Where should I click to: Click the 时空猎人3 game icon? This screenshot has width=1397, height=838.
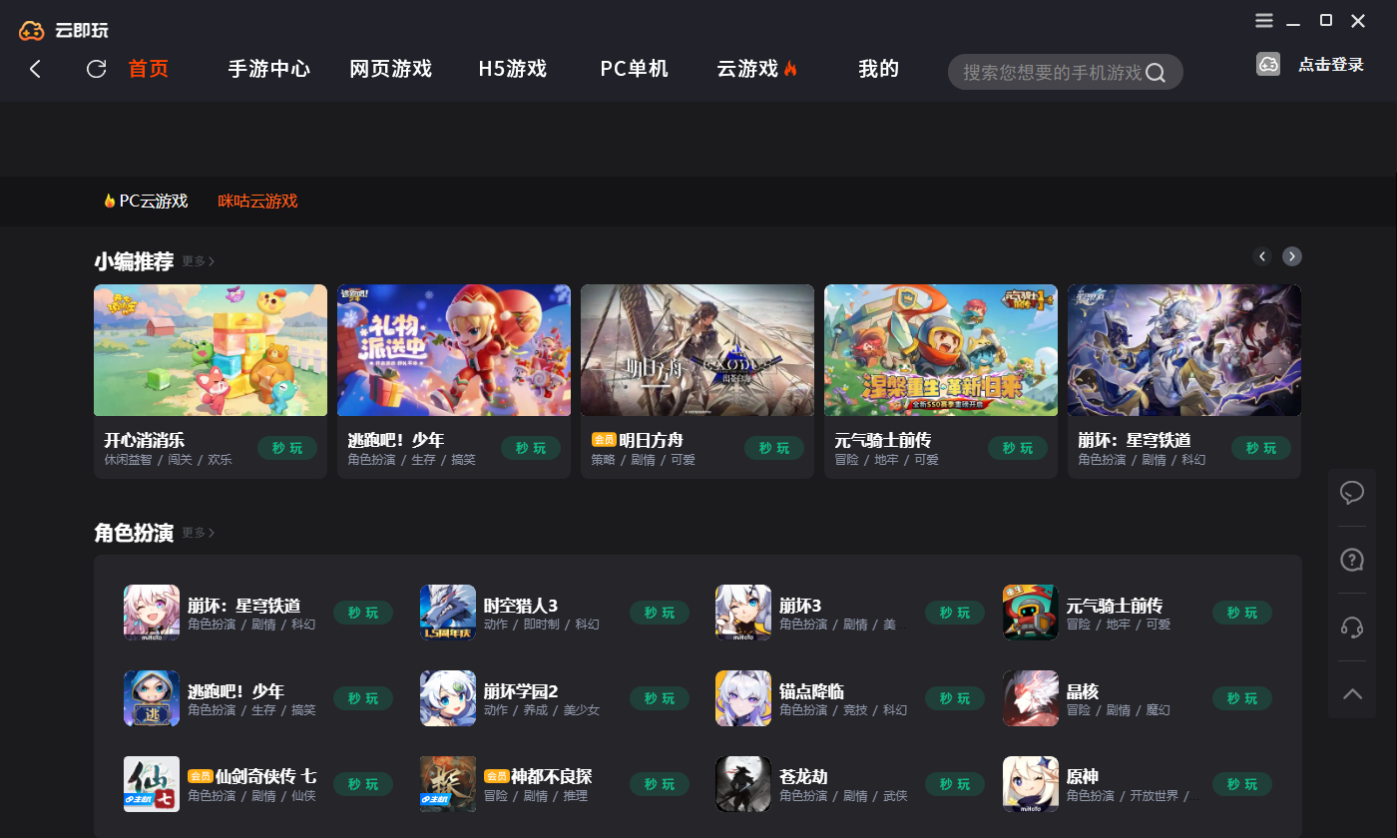[448, 613]
